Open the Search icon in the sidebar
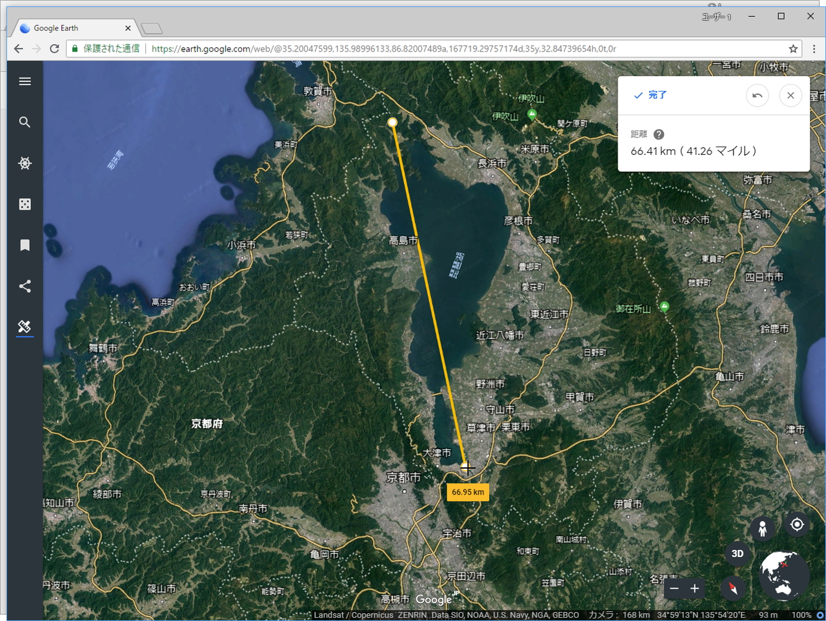Viewport: 826px width, 621px height. pos(25,122)
